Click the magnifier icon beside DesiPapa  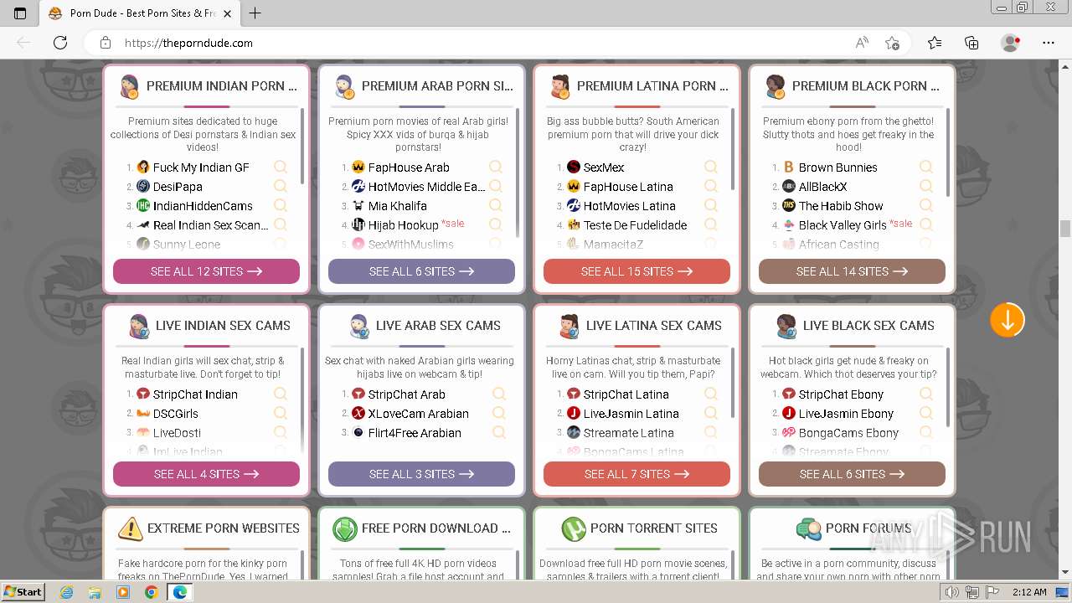(x=281, y=186)
